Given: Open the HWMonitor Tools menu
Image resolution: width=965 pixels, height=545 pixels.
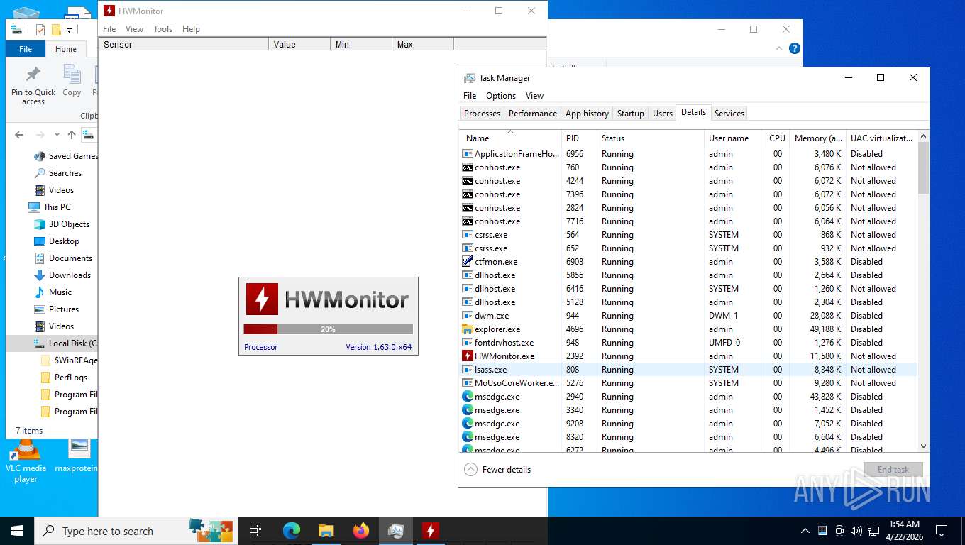Looking at the screenshot, I should (163, 29).
